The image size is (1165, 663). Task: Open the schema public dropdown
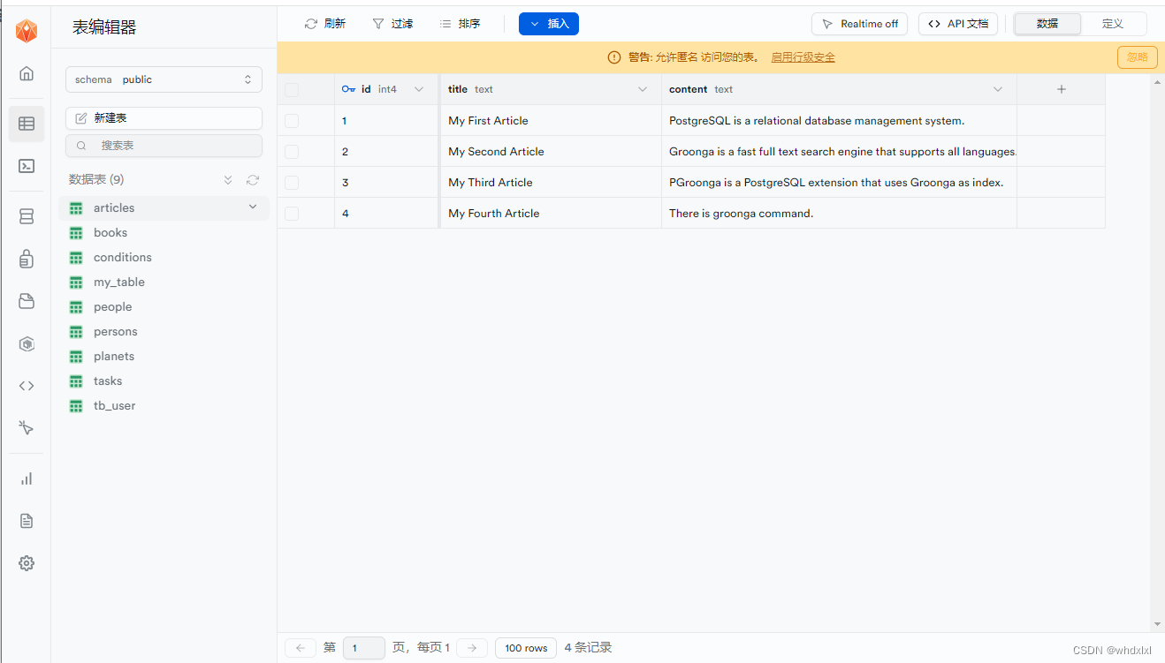pos(164,79)
